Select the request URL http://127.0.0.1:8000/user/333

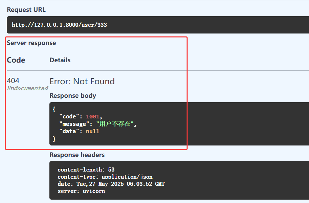click(59, 25)
